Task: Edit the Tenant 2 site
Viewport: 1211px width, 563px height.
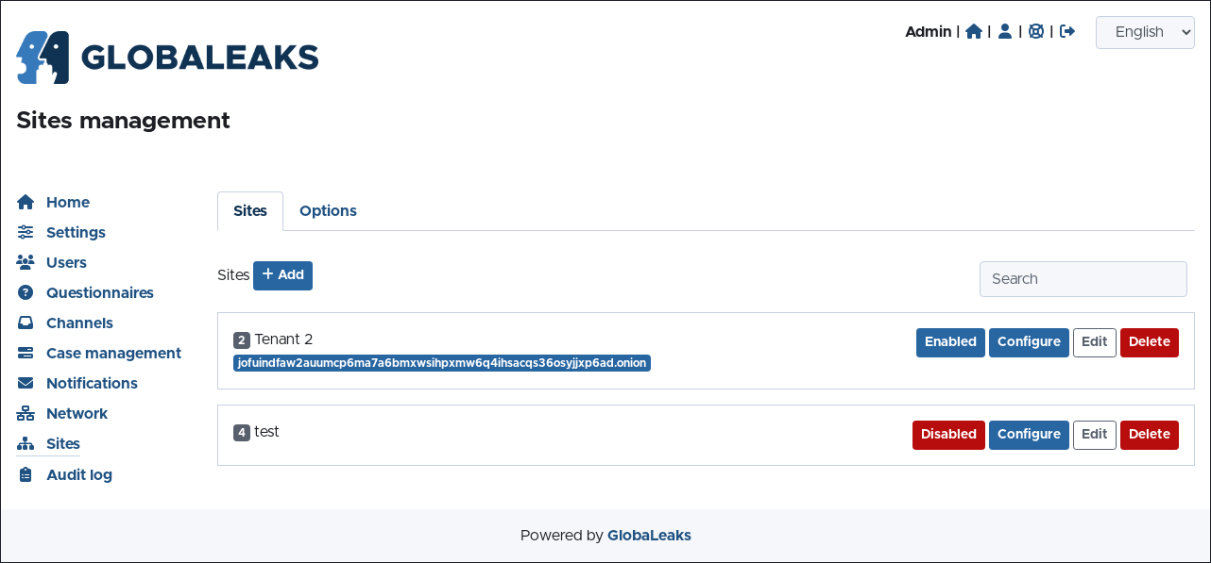Action: 1094,342
